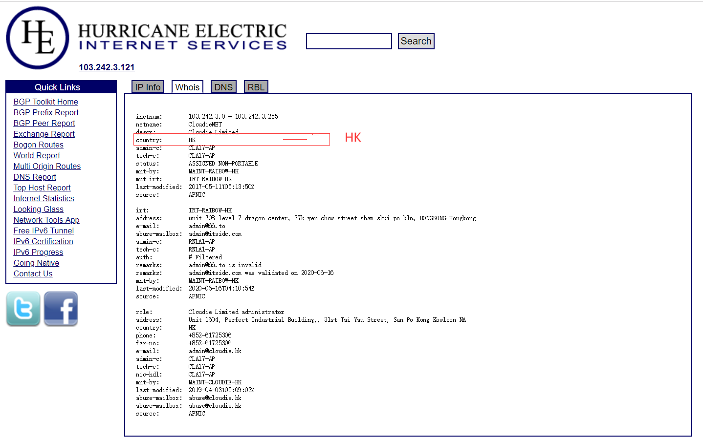Click the Contact Us link

[x=33, y=273]
